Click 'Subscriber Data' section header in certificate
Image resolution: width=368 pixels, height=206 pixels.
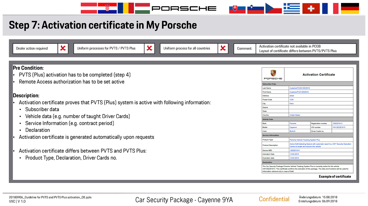[269, 84]
